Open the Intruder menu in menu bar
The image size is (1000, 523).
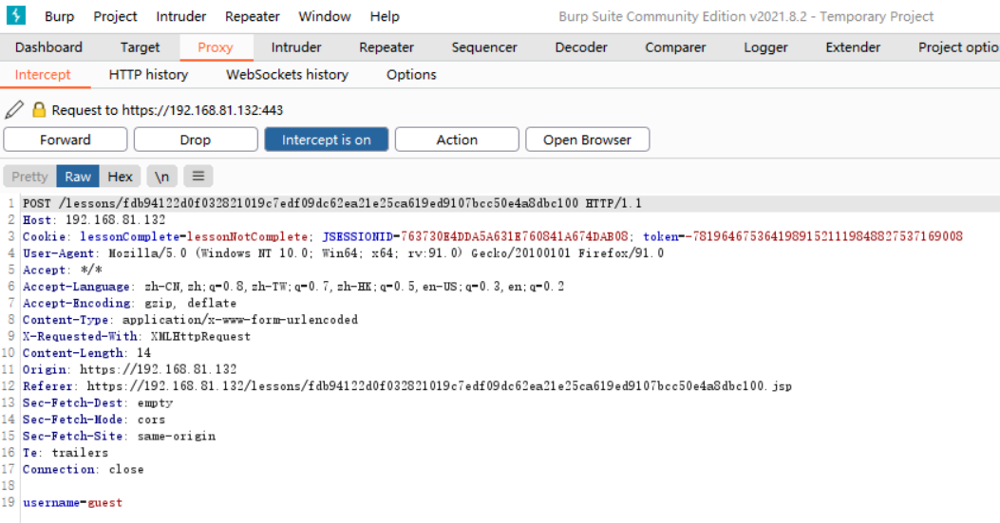[x=180, y=16]
